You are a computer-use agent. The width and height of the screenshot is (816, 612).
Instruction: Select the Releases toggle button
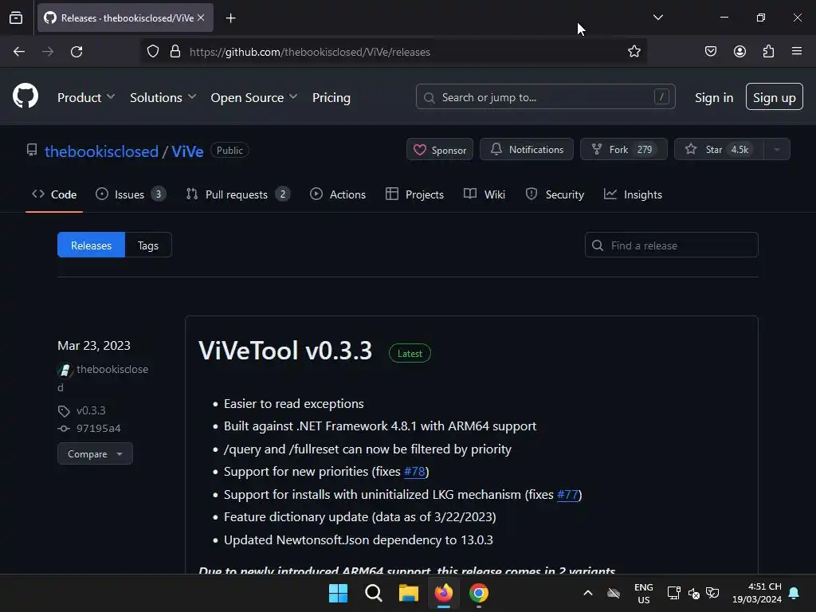[91, 245]
